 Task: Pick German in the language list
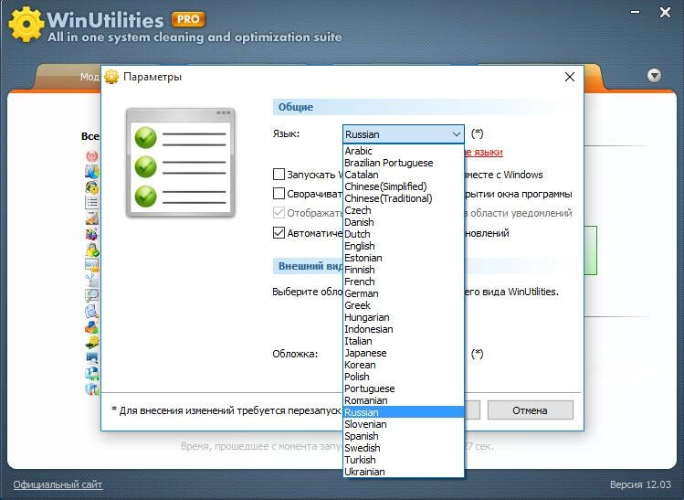tap(403, 293)
